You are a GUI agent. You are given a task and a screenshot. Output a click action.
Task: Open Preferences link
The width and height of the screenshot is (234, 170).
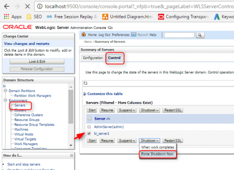click(x=121, y=35)
